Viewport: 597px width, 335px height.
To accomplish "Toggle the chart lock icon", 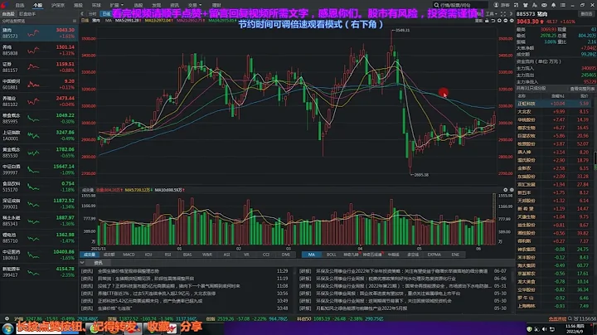I will [x=487, y=21].
